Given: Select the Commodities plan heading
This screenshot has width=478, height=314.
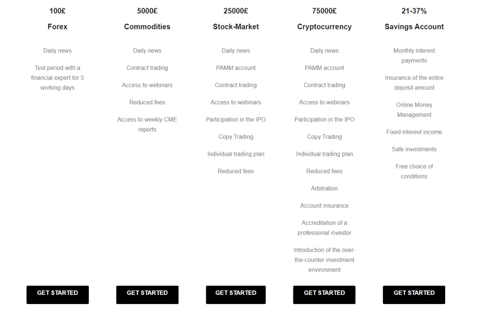Looking at the screenshot, I should 147,27.
